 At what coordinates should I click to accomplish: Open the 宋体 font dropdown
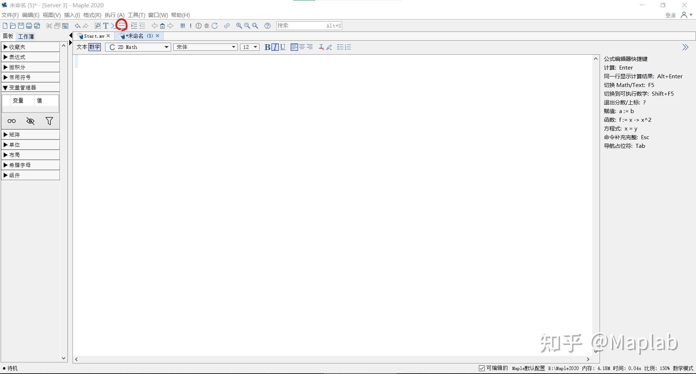pos(205,47)
